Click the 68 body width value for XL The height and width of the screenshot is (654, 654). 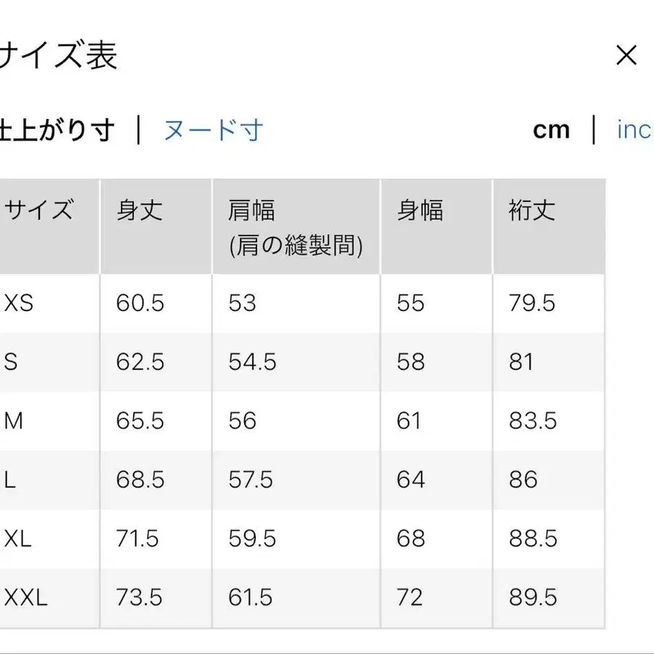[411, 538]
